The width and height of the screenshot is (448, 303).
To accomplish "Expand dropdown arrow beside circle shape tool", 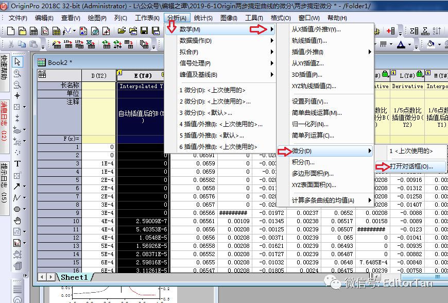I will (24, 209).
